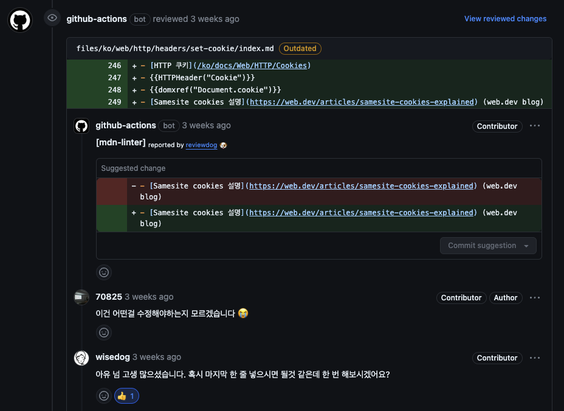
Task: Open wisedog user avatar
Action: point(81,357)
